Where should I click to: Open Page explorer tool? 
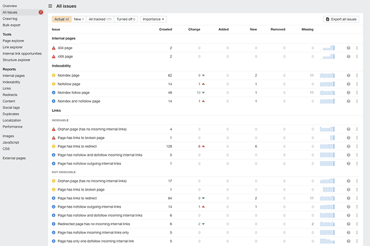tap(13, 41)
